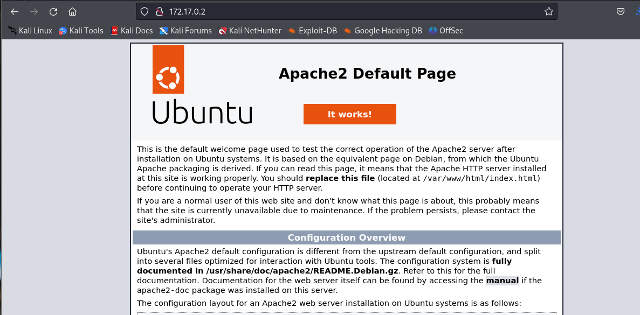
Task: Open the Kali Linux bookmark
Action: tap(30, 31)
